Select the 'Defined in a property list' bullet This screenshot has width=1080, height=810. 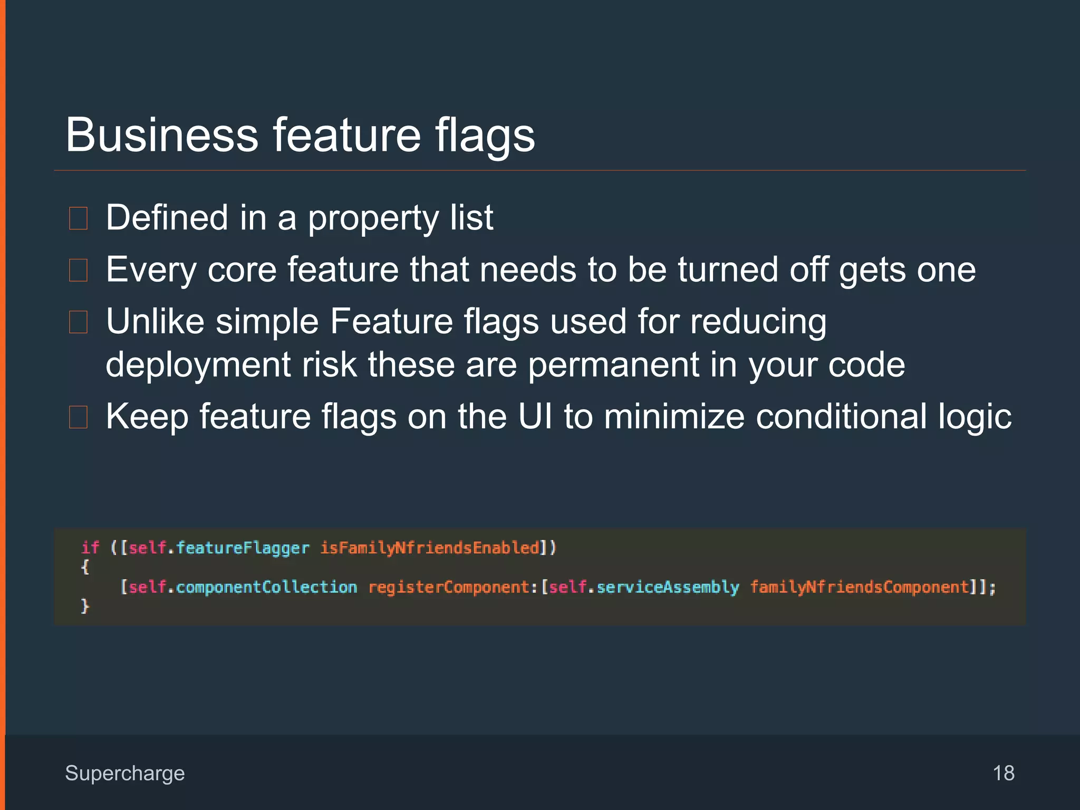(x=300, y=218)
